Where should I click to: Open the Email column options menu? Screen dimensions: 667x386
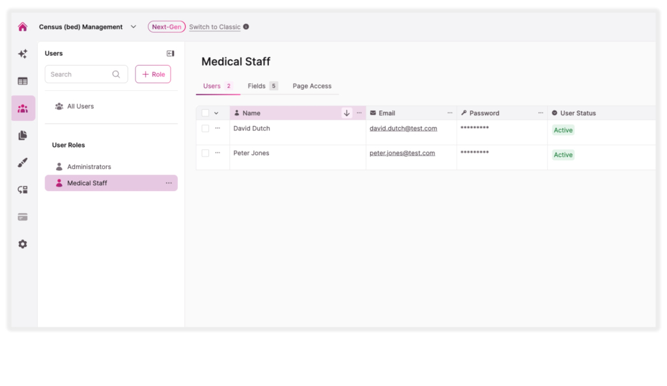pyautogui.click(x=449, y=112)
